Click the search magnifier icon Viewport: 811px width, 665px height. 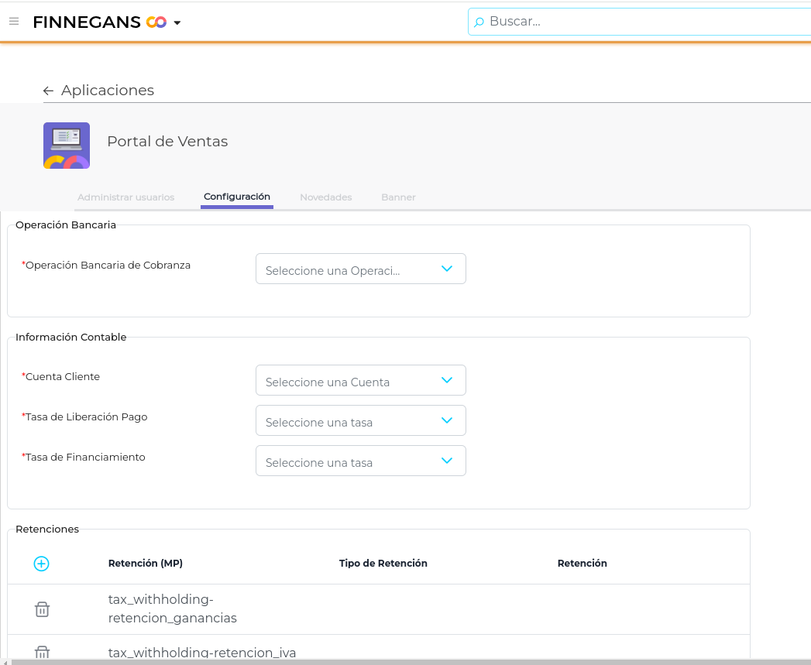479,22
